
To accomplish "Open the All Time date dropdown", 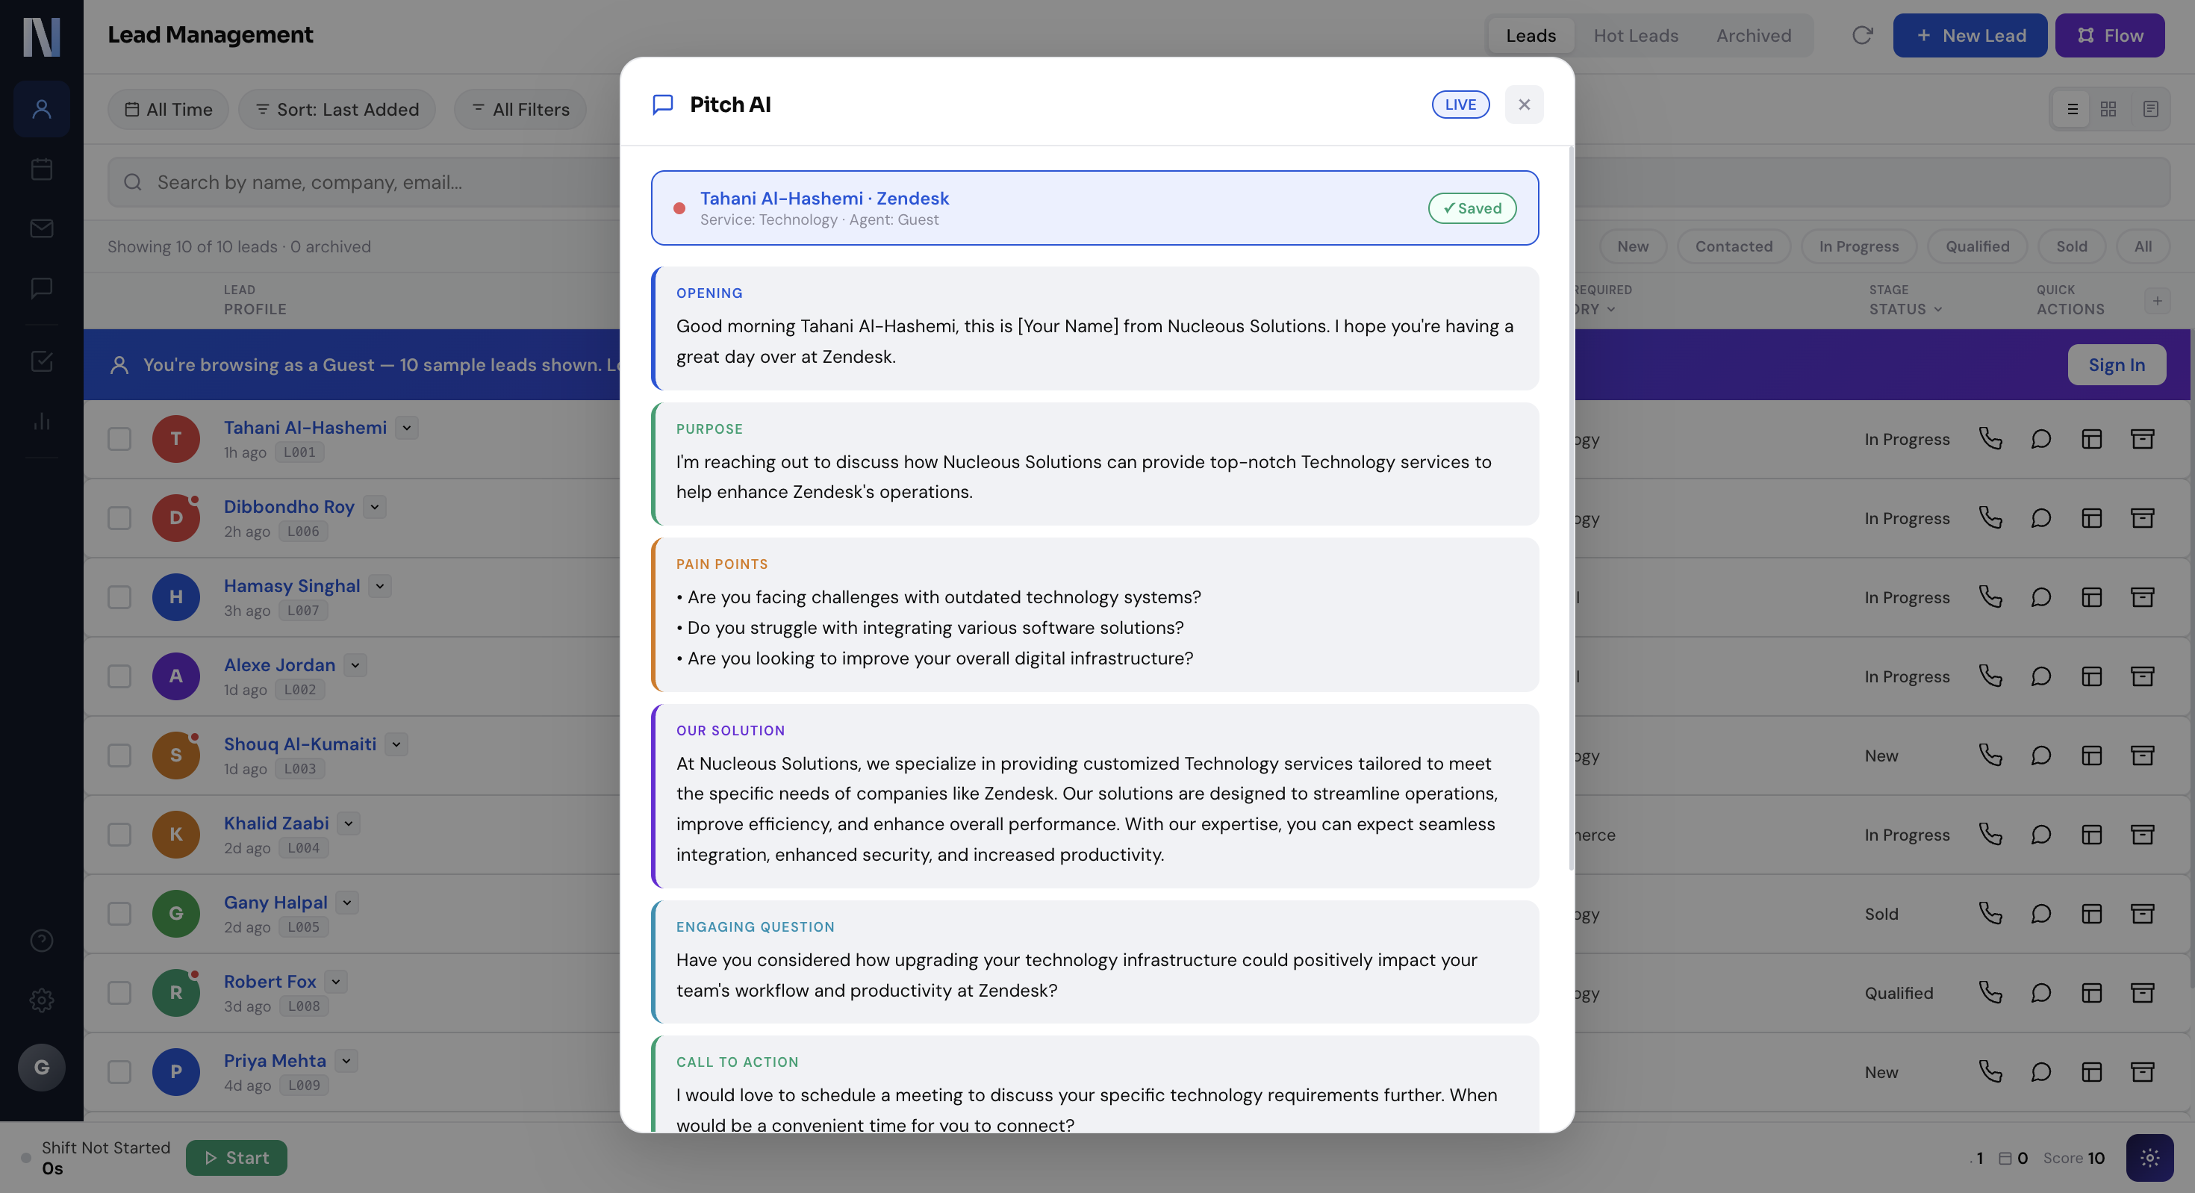I will click(x=168, y=109).
